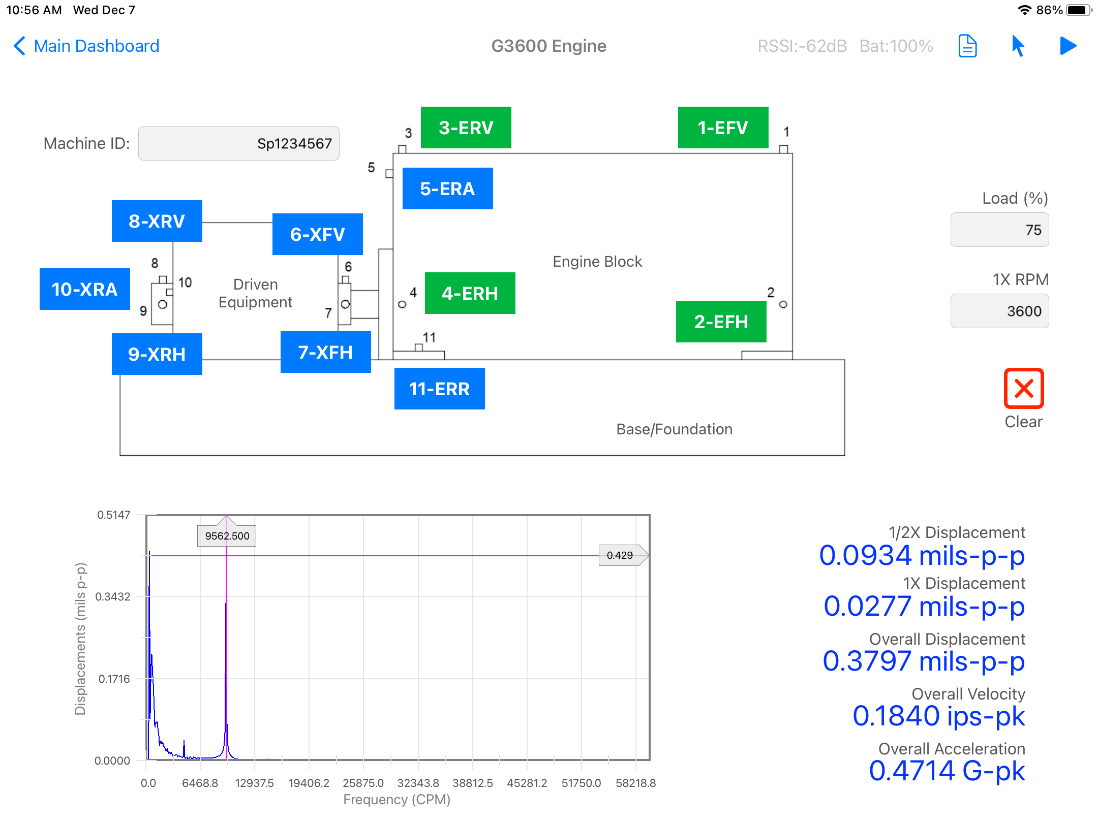
Task: Edit the Load percent field
Action: [x=1000, y=230]
